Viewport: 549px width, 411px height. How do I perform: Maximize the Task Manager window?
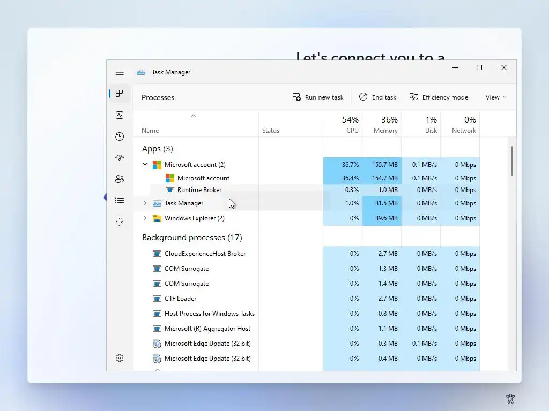pos(479,67)
